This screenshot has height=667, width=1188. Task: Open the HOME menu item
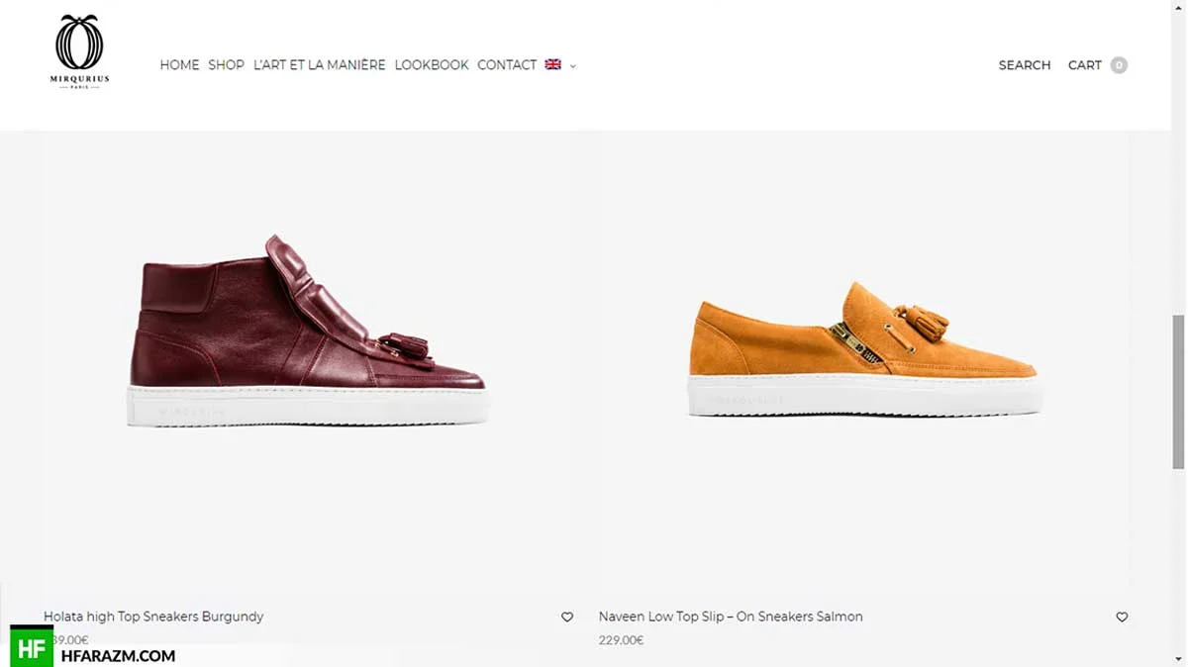click(179, 65)
